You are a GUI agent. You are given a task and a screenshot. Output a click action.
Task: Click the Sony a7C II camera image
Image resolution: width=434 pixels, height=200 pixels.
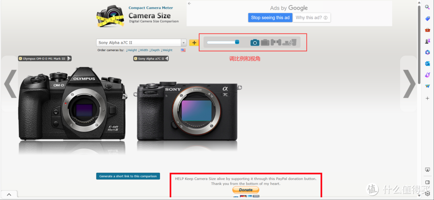click(188, 111)
